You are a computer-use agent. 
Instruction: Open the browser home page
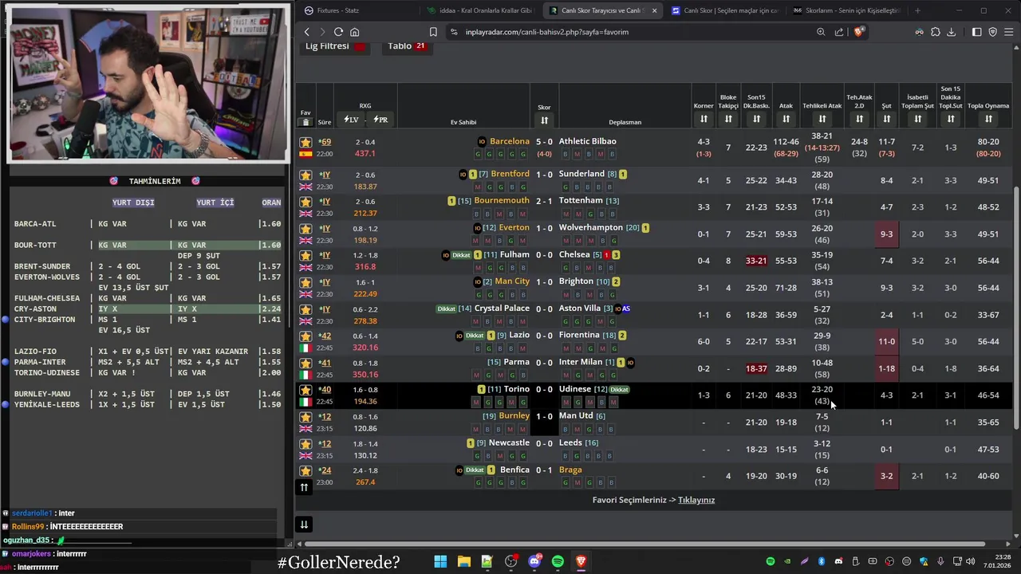click(354, 32)
